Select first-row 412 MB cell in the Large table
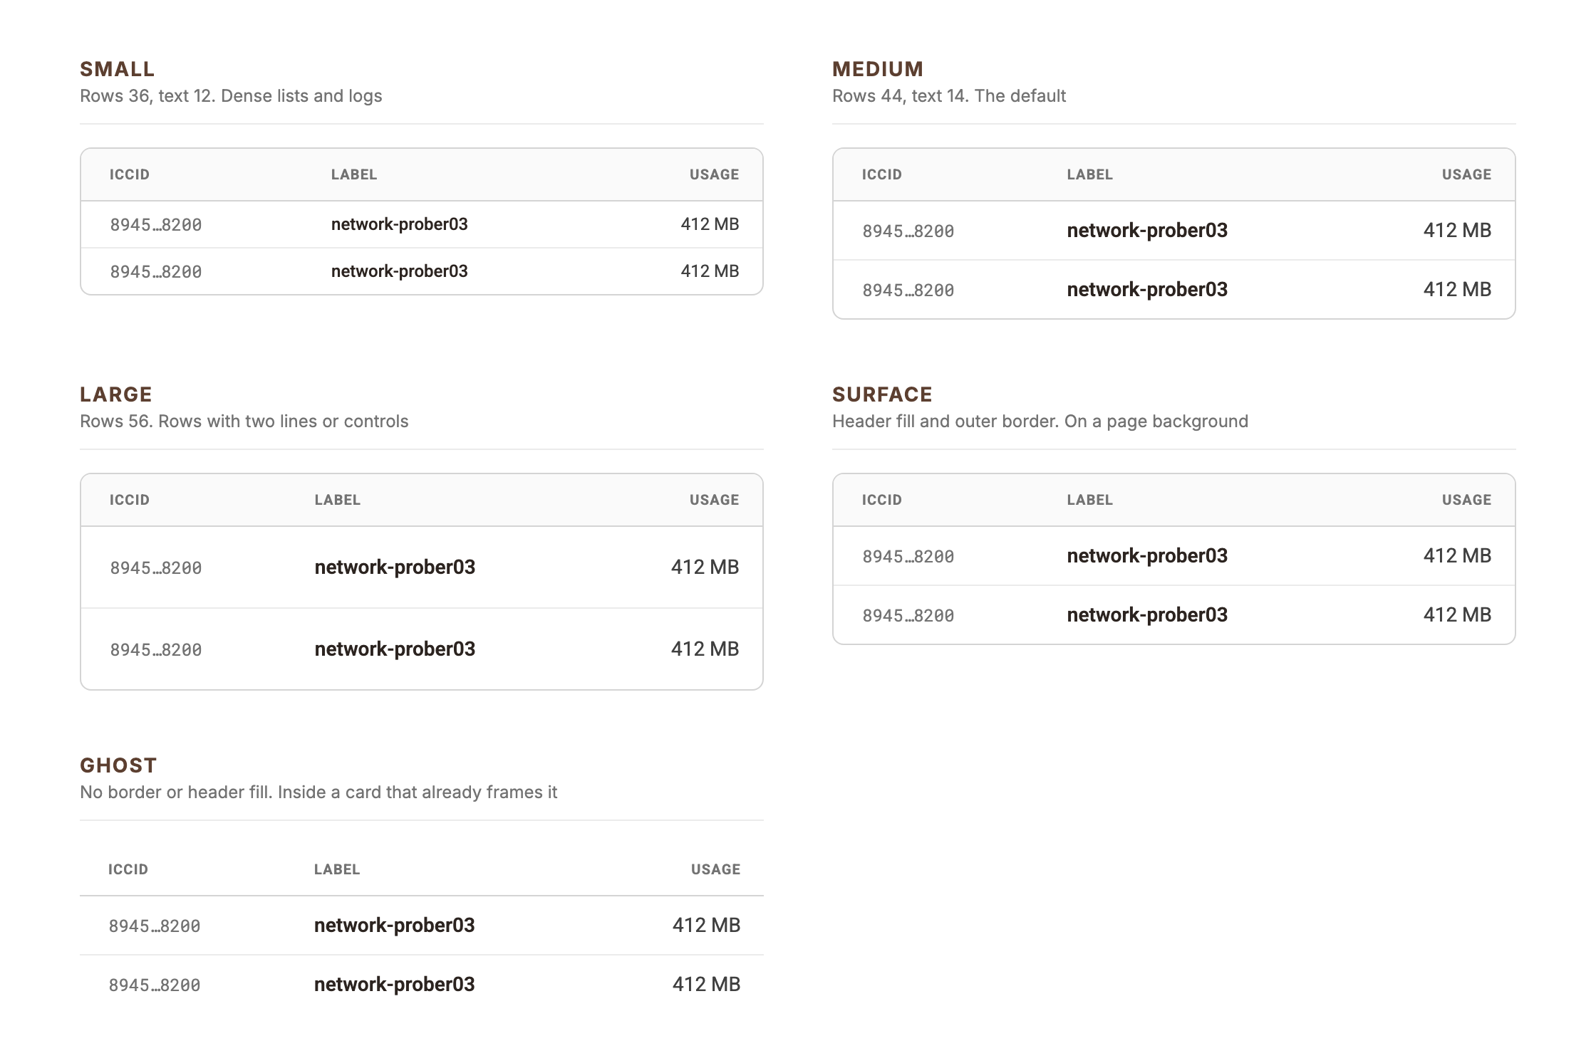This screenshot has height=1063, width=1596. point(705,567)
